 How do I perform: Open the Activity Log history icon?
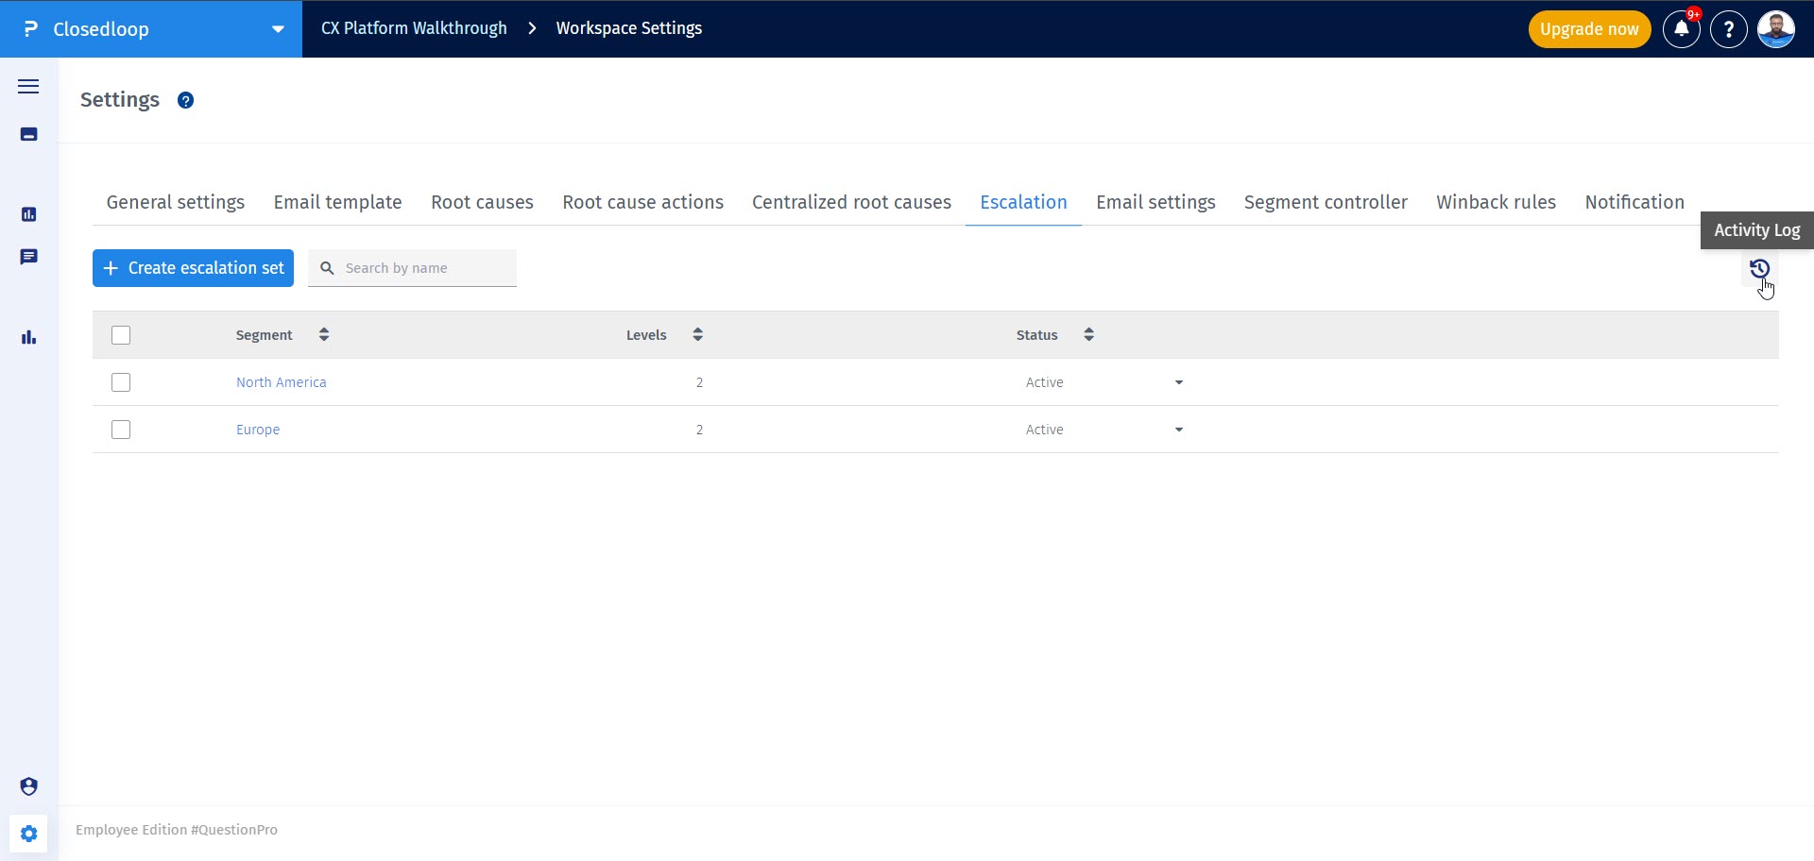(1758, 269)
